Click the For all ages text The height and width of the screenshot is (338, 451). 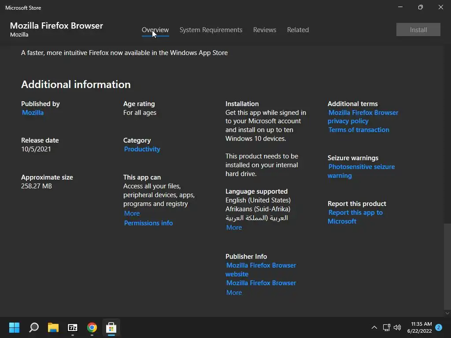tap(140, 113)
